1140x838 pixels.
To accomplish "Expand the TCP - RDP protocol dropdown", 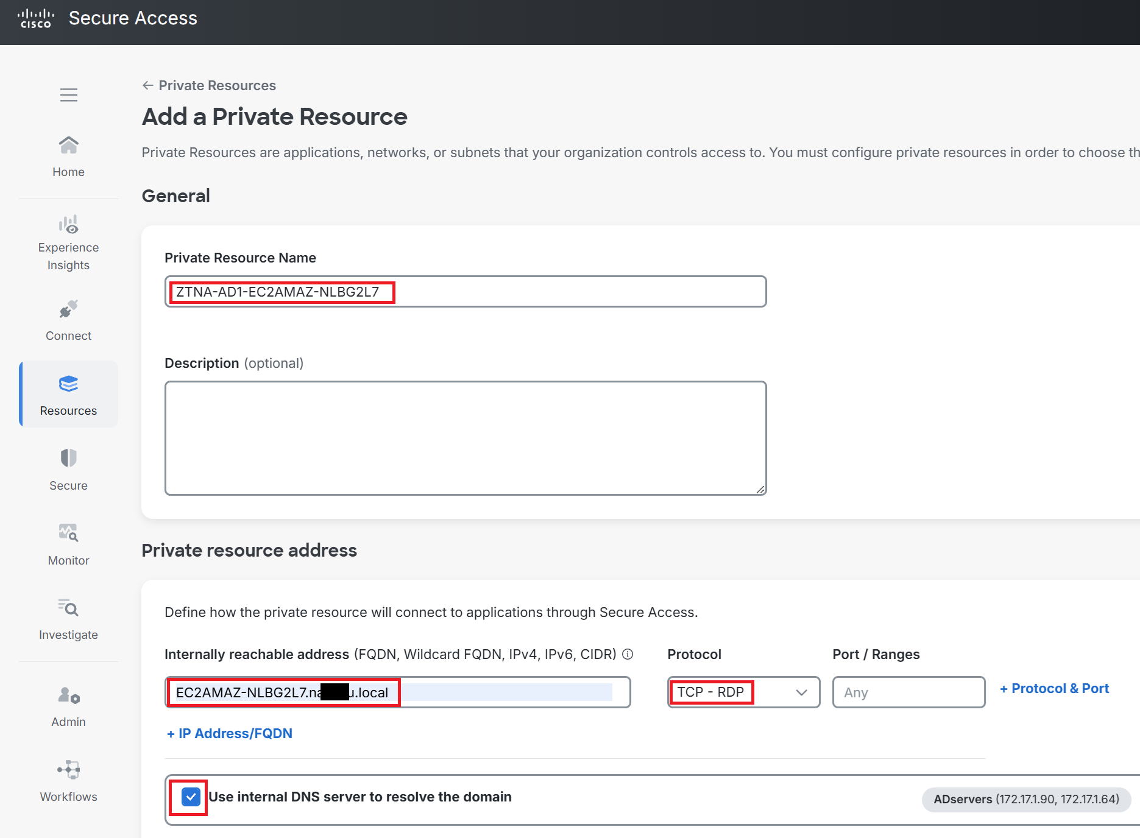I will click(743, 692).
